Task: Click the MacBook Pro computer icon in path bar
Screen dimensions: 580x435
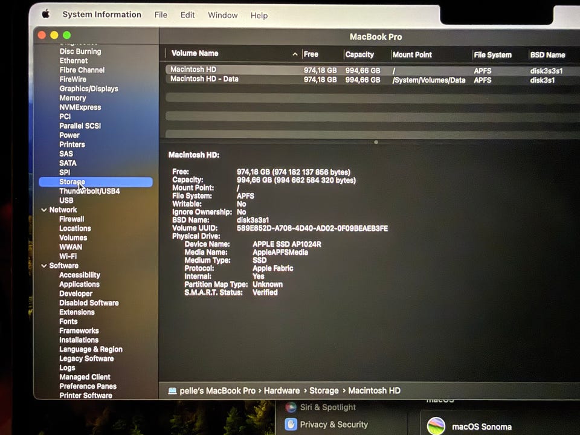Action: pos(172,391)
